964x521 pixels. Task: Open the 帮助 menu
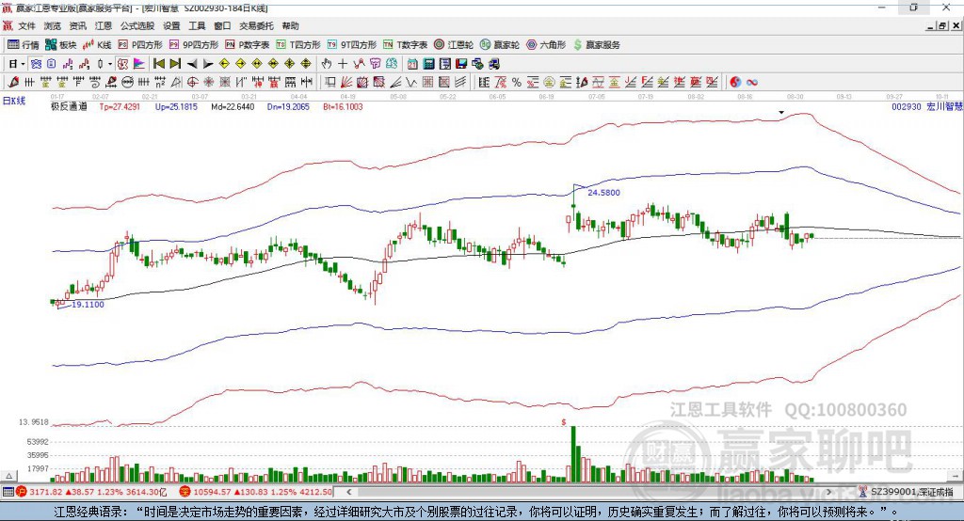tap(290, 25)
